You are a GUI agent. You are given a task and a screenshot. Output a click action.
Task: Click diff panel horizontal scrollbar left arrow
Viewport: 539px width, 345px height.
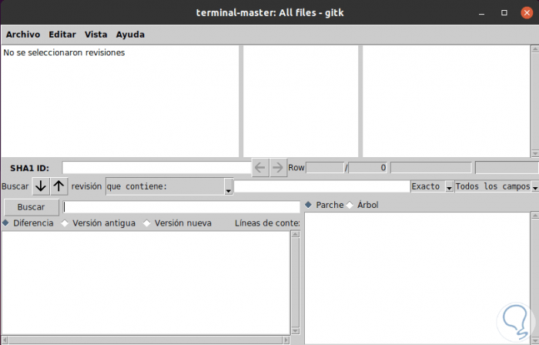[5, 340]
